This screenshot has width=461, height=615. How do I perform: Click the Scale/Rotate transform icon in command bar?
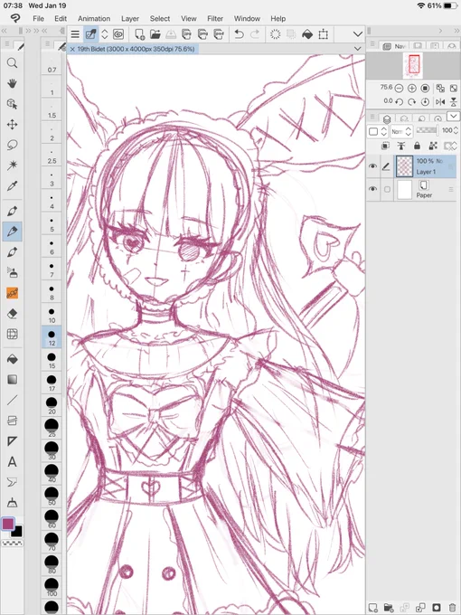coord(323,34)
